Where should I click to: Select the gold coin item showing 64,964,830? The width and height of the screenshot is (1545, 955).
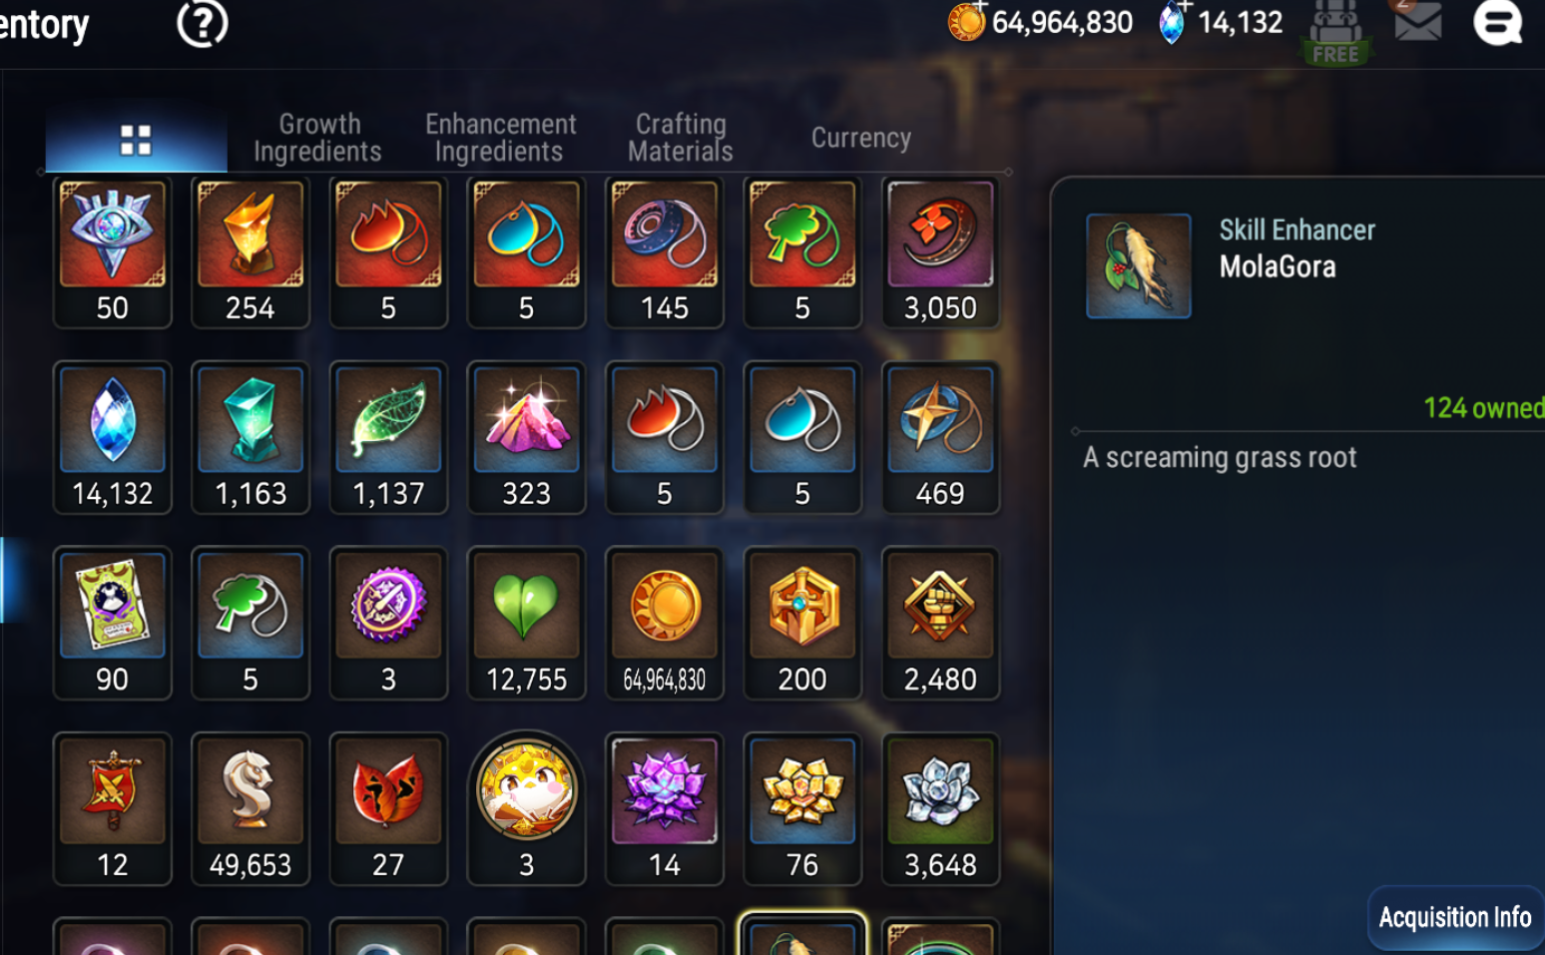point(664,624)
